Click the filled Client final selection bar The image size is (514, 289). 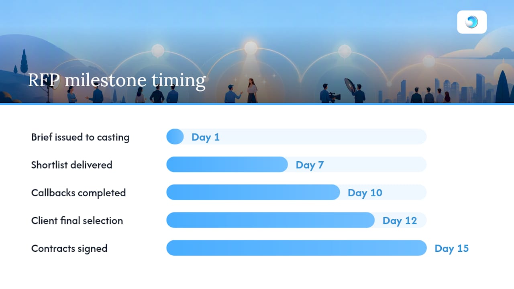coord(271,220)
